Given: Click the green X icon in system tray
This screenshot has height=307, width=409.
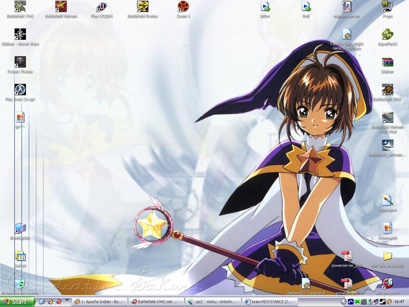Looking at the screenshot, I should pos(358,302).
